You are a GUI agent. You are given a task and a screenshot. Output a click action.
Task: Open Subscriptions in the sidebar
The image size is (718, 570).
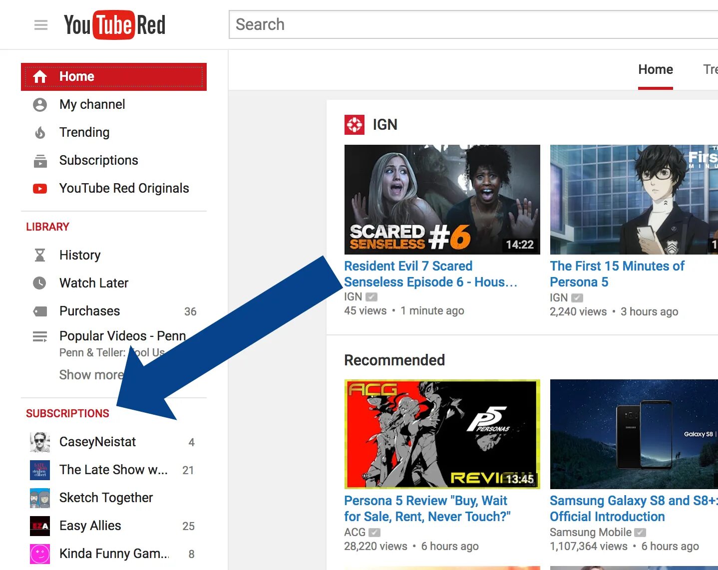[x=114, y=161]
